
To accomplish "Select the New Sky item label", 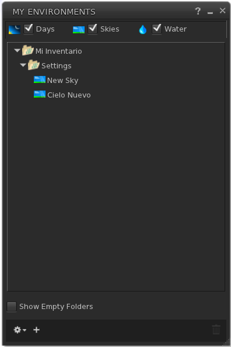I will (x=62, y=81).
